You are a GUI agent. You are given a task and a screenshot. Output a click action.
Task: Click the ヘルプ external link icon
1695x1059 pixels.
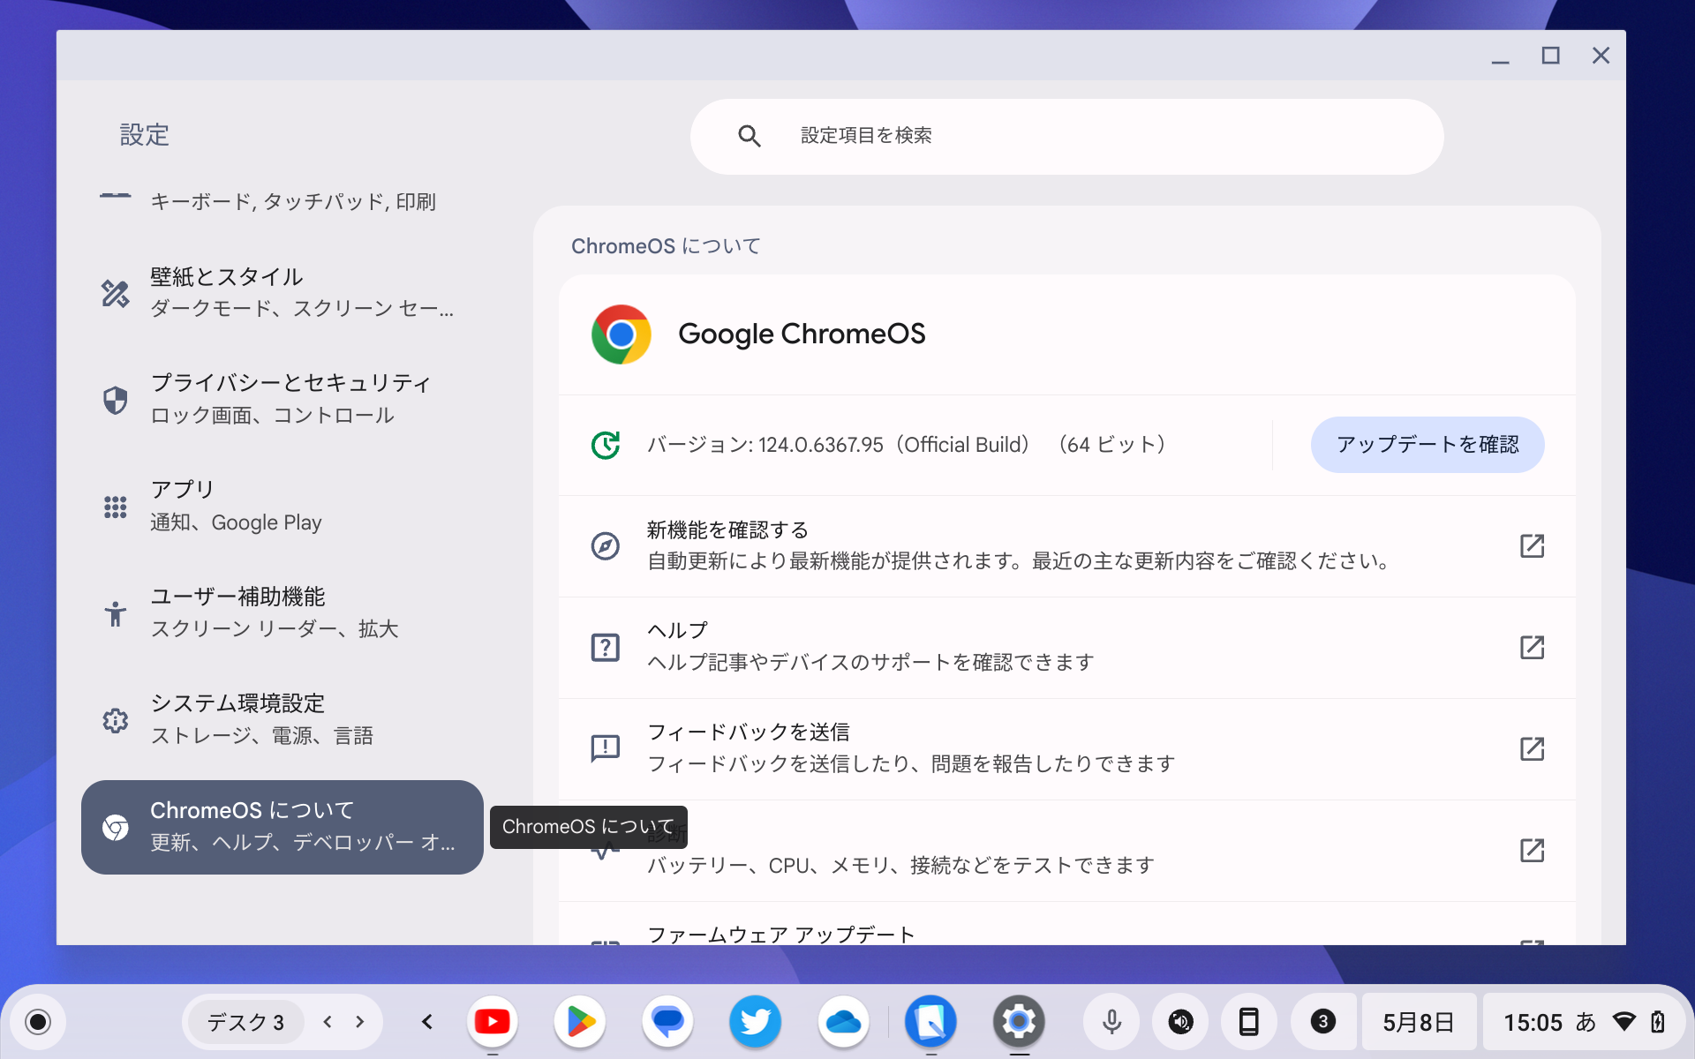pyautogui.click(x=1533, y=647)
